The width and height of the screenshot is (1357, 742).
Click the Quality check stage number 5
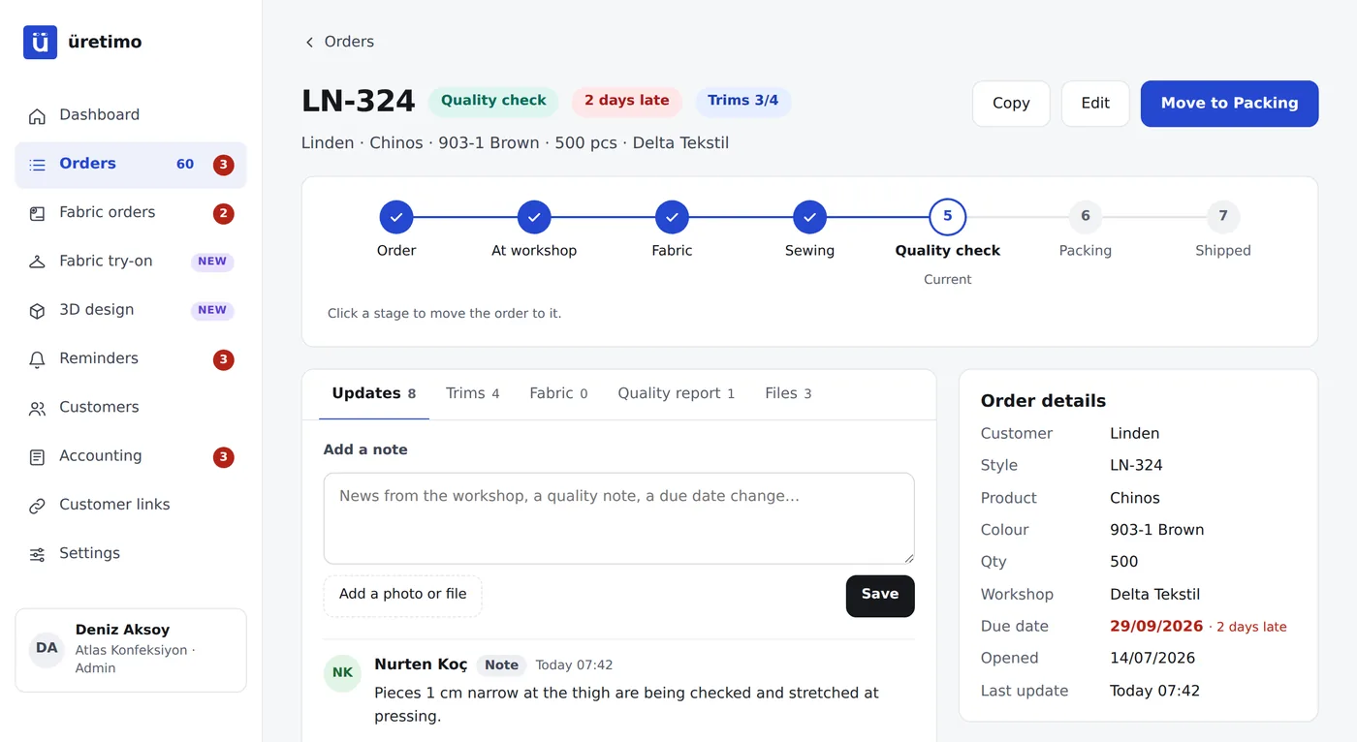click(948, 217)
